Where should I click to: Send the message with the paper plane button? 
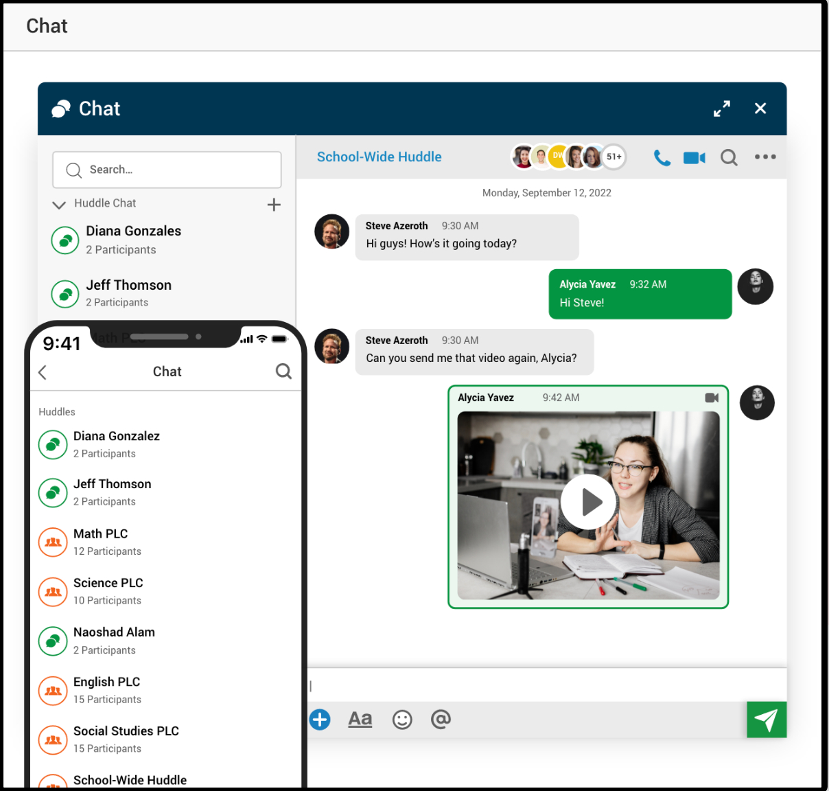click(767, 720)
